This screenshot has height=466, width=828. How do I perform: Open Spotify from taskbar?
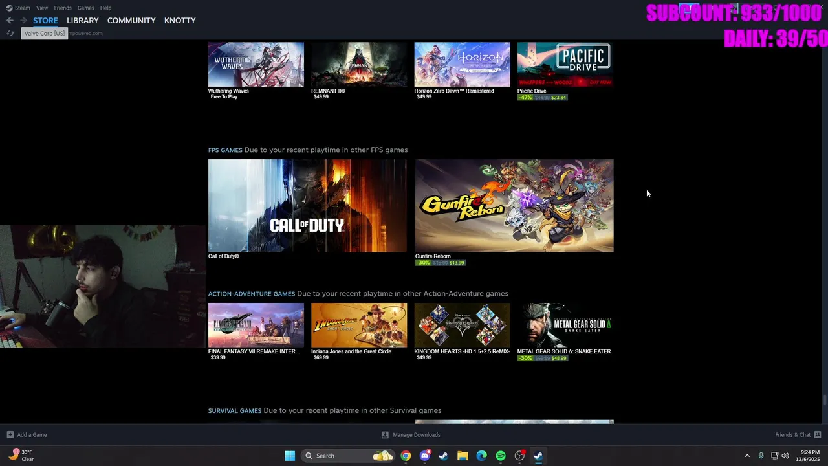(x=501, y=456)
